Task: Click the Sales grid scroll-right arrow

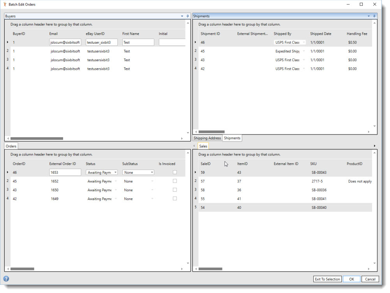Action: pos(369,269)
